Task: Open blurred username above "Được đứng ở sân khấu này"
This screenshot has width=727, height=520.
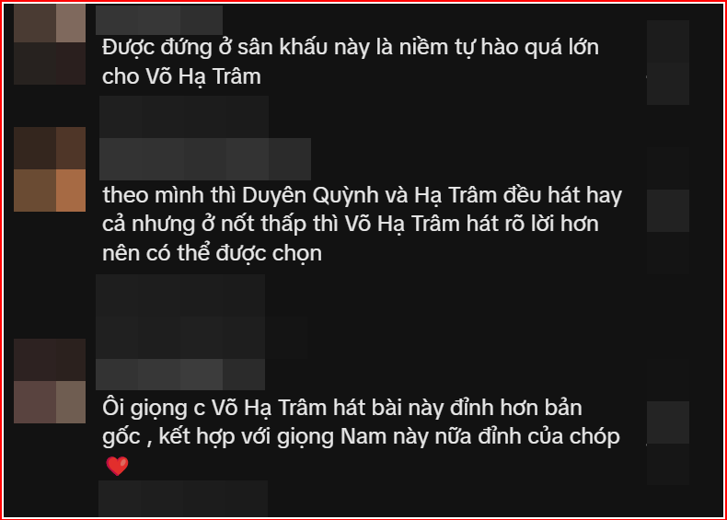Action: [159, 19]
